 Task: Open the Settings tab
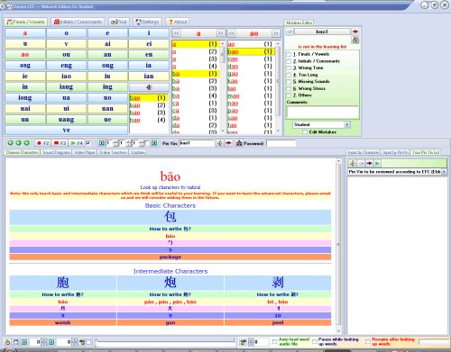coord(147,22)
